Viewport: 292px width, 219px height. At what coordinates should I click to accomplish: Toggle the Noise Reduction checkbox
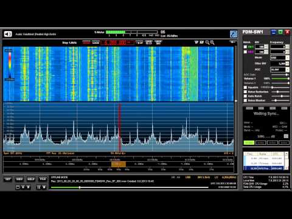(x=245, y=92)
